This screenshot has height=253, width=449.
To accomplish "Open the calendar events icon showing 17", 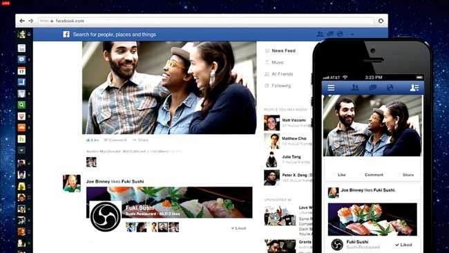I will (x=21, y=71).
